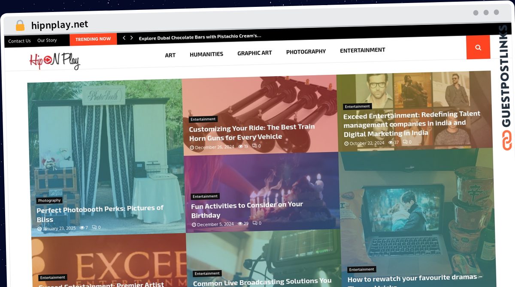Show previous trending headline arrow
Image resolution: width=515 pixels, height=287 pixels.
[x=124, y=38]
